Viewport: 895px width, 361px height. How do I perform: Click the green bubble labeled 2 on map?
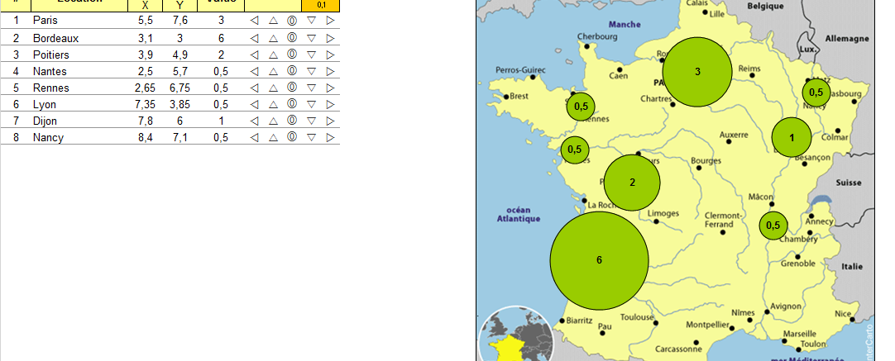[632, 183]
